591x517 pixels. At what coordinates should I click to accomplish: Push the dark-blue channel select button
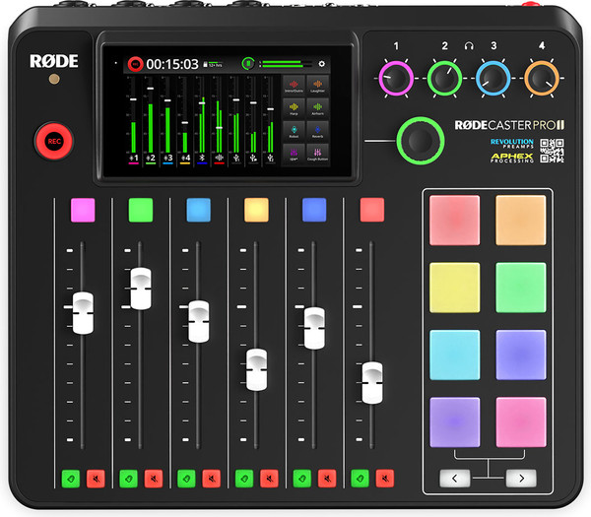click(x=314, y=210)
